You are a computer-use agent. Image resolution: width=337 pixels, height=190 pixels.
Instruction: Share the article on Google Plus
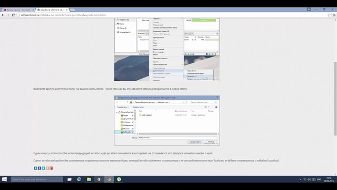pyautogui.click(x=51, y=168)
